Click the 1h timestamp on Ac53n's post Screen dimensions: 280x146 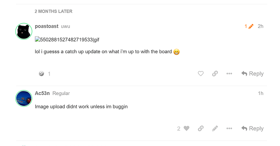click(261, 93)
